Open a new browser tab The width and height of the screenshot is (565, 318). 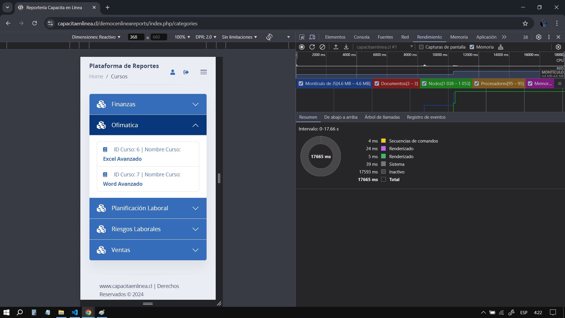(x=107, y=7)
